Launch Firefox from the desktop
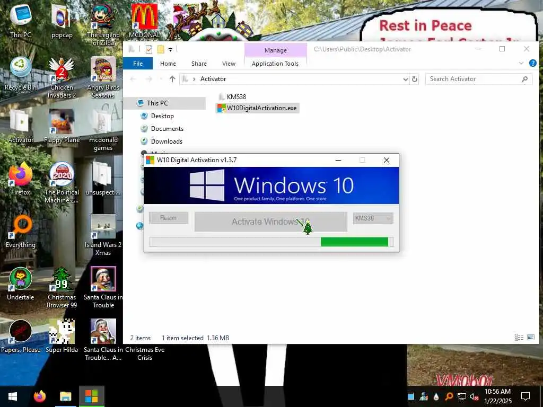543x407 pixels. point(21,179)
